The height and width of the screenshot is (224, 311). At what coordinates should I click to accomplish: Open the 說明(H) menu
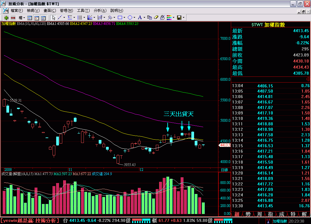(x=117, y=11)
